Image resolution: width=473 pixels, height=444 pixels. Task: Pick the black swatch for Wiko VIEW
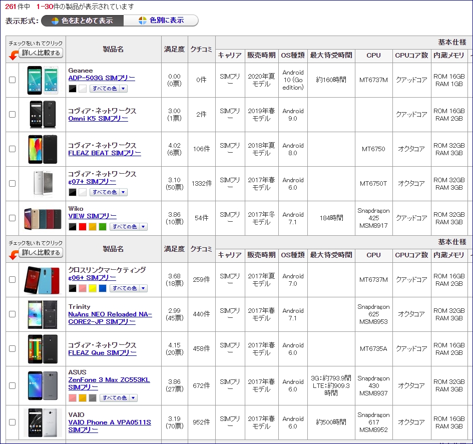tap(73, 227)
